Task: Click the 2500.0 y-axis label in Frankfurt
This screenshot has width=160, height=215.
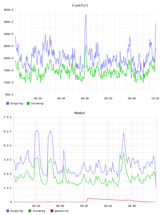Action: click(x=8, y=46)
